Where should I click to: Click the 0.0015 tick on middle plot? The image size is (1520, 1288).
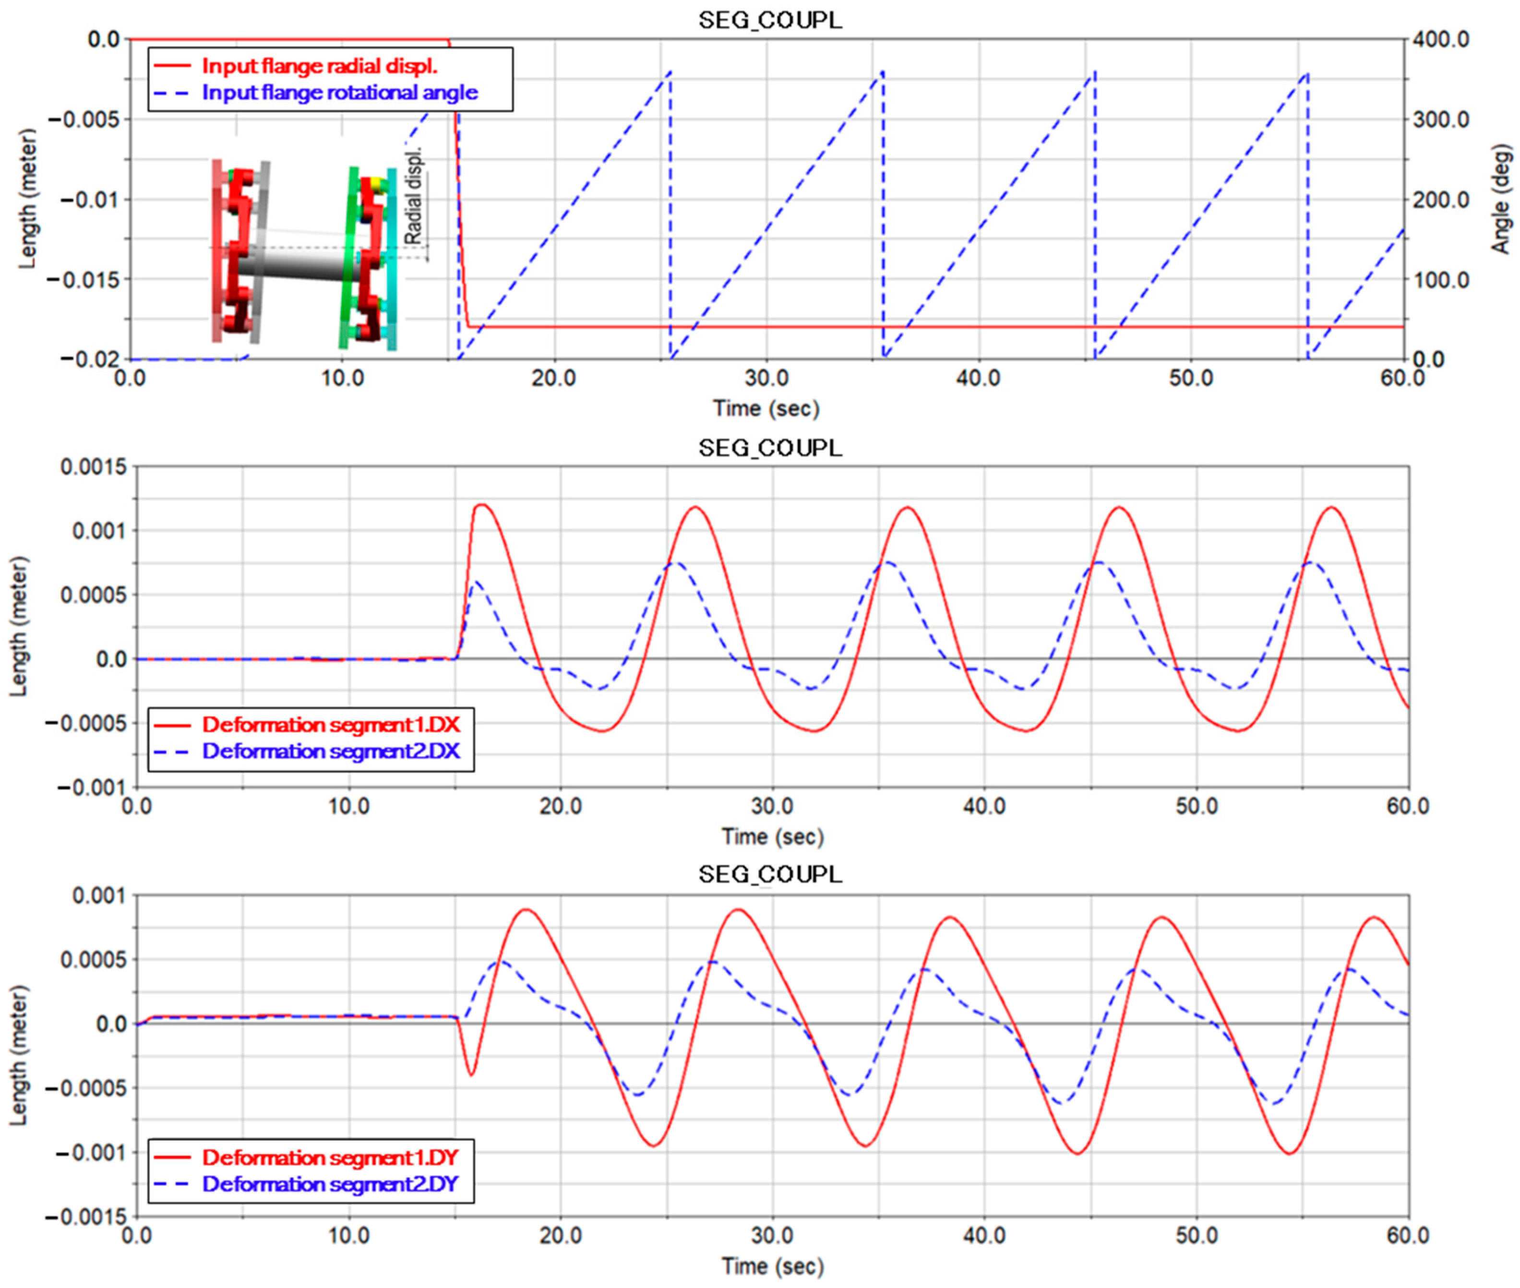pos(94,466)
